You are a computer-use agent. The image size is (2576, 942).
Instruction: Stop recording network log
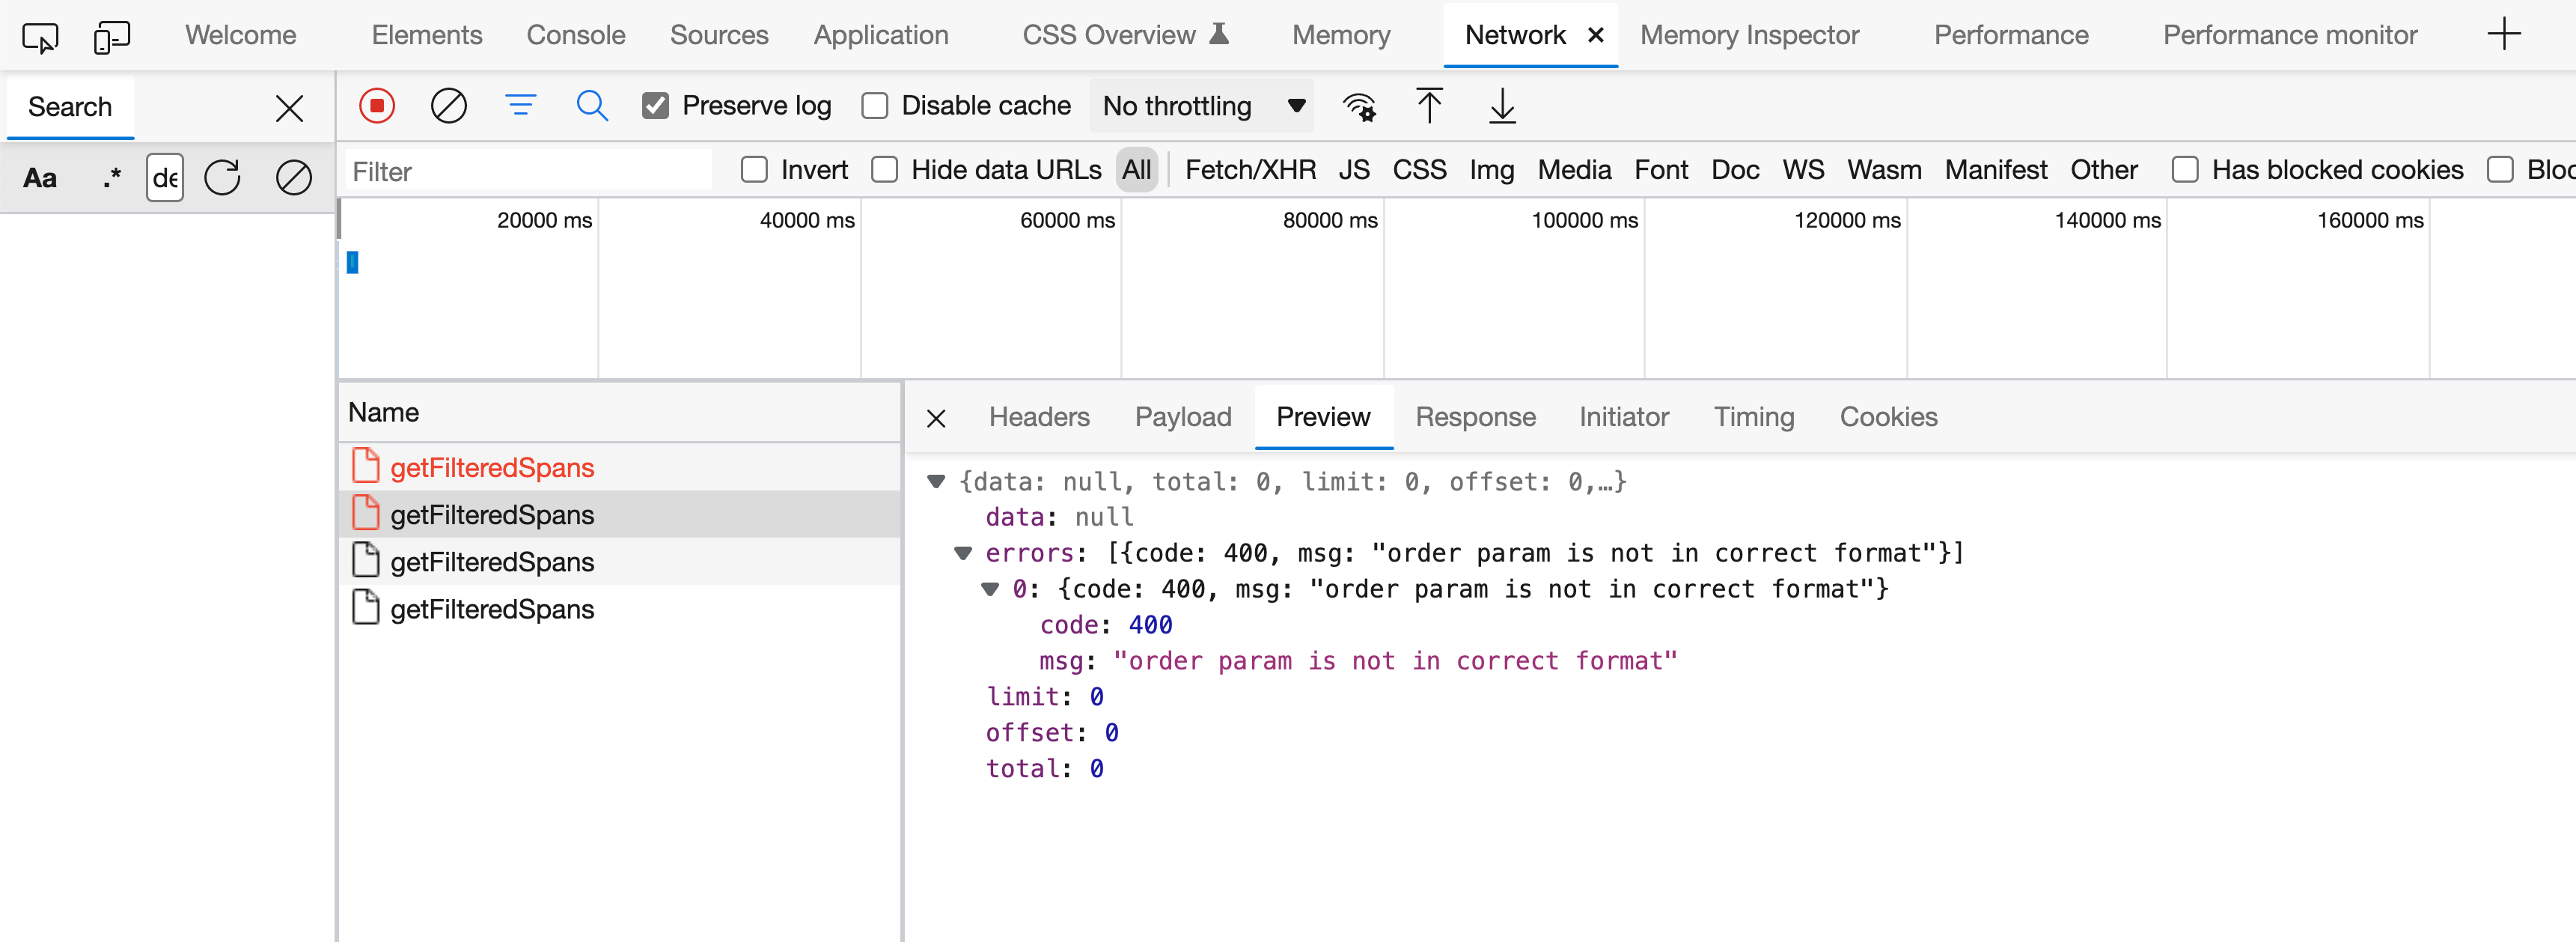[377, 105]
